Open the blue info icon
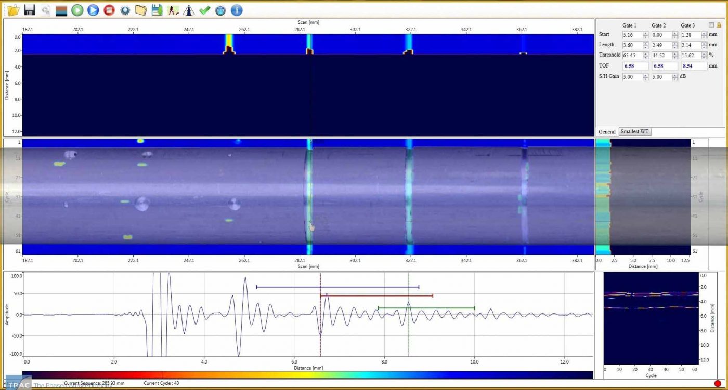 (236, 10)
